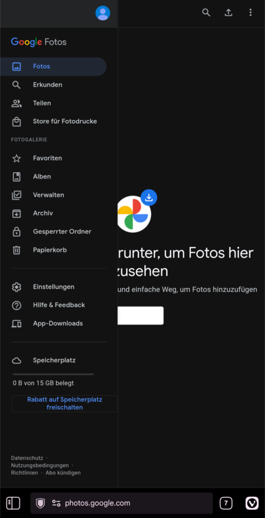Click the Erkunden magnifier icon
Viewport: 265px width, 518px height.
pyautogui.click(x=16, y=85)
